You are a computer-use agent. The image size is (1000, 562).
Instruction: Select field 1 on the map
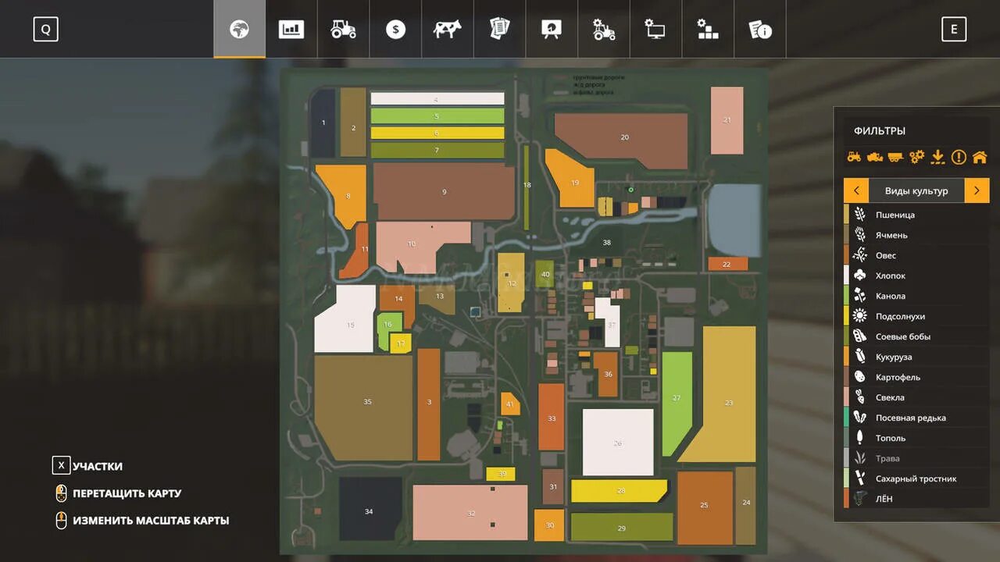pyautogui.click(x=323, y=123)
